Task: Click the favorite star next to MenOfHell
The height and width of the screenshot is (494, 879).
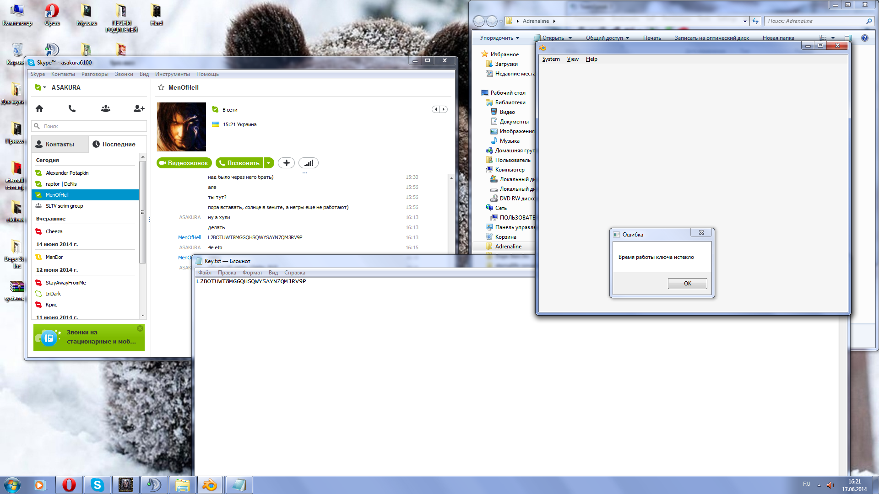Action: 161,87
